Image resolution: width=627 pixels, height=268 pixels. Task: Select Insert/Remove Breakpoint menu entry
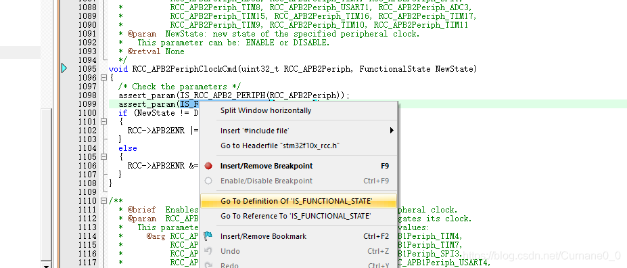pos(298,166)
